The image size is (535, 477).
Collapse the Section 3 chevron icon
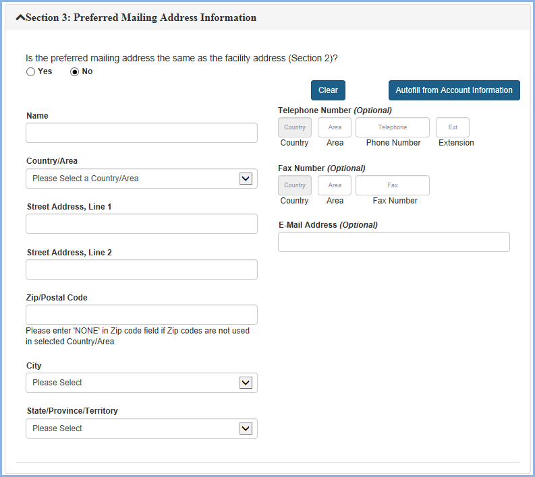(x=20, y=18)
